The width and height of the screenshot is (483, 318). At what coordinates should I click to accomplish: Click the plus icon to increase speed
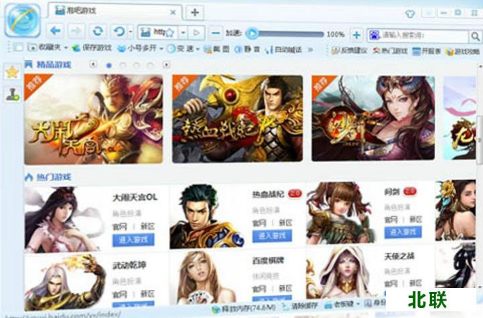point(356,33)
